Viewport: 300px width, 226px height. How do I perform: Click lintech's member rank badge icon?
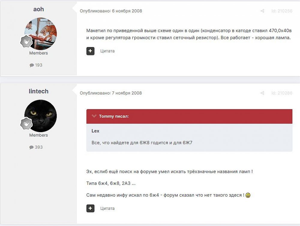[x=26, y=124]
